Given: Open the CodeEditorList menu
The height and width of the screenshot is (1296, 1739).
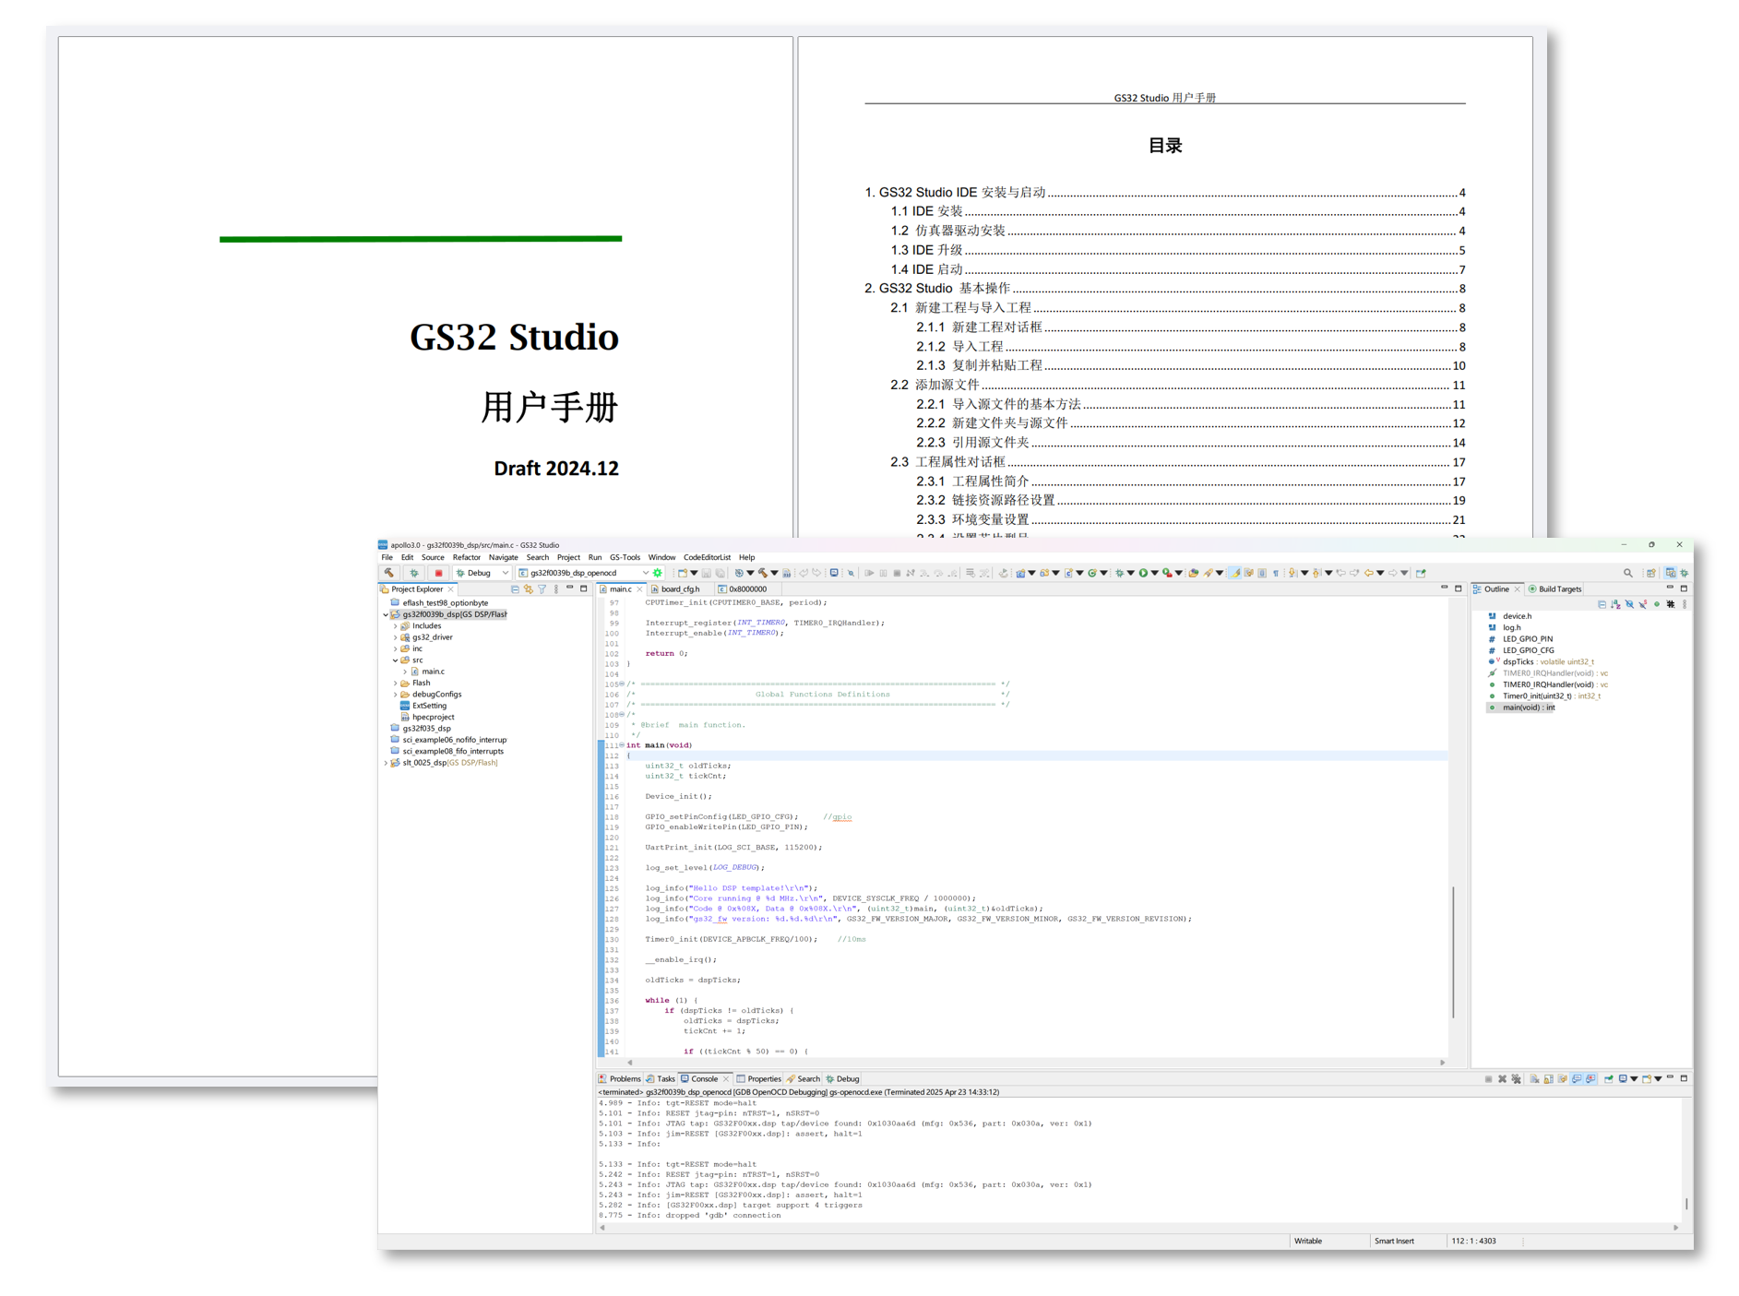Looking at the screenshot, I should coord(707,557).
